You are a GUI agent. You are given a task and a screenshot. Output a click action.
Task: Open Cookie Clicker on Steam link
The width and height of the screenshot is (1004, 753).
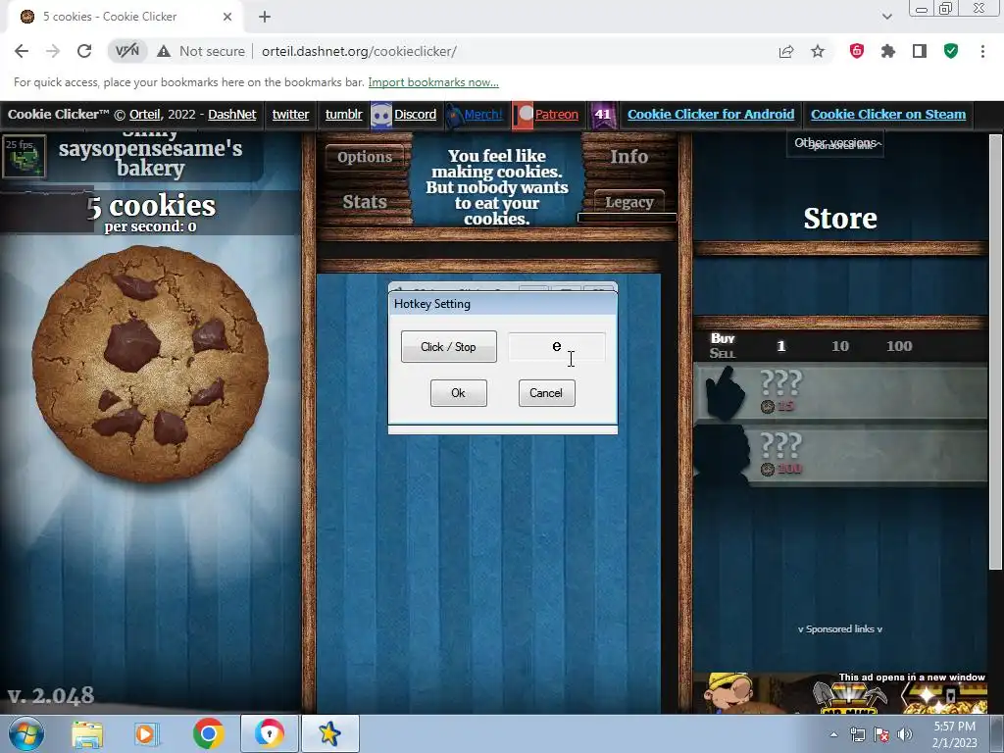pyautogui.click(x=888, y=115)
